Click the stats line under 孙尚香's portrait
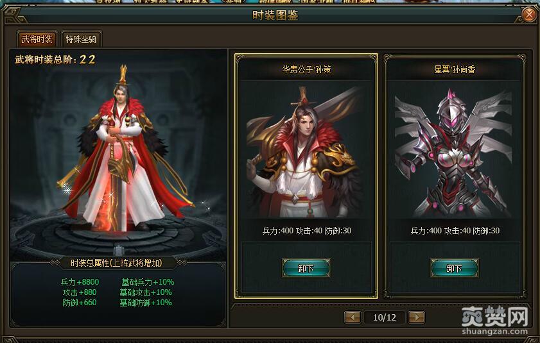 pos(455,231)
